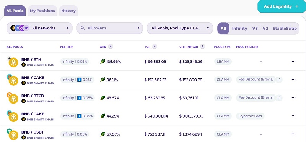Viewport: 306px width, 142px height.
Task: Click the Add Liquidity button
Action: click(x=281, y=6)
